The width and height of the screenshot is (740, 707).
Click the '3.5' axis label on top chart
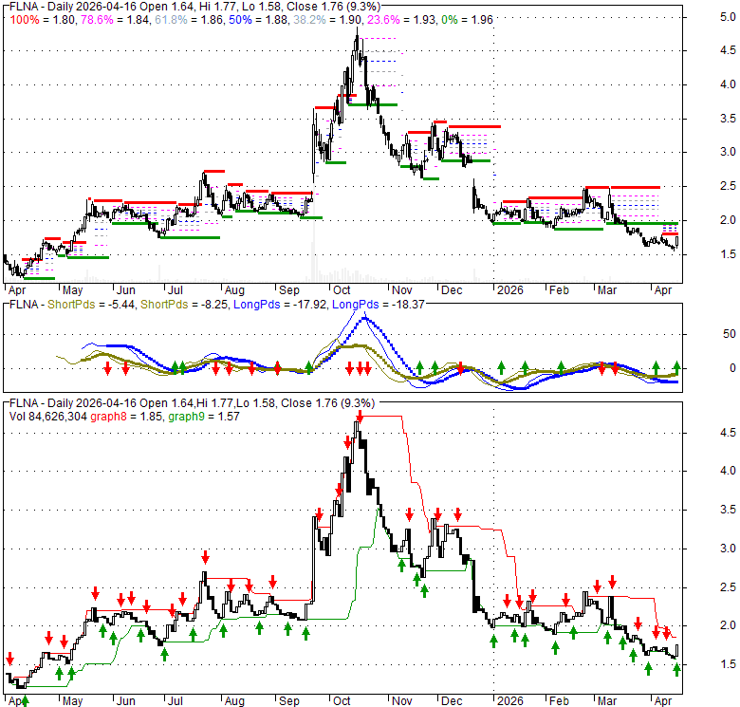coord(728,119)
